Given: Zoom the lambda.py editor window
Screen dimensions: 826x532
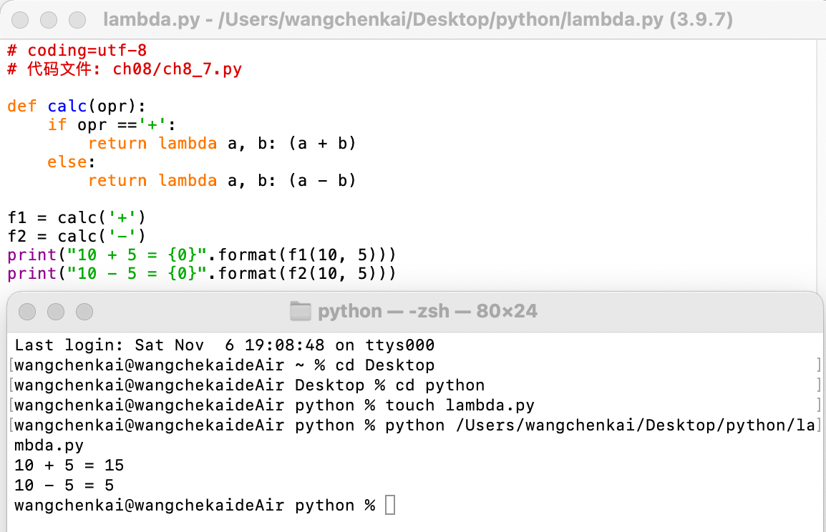Looking at the screenshot, I should (77, 20).
